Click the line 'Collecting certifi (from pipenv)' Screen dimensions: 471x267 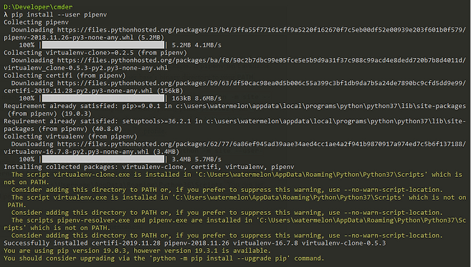(x=65, y=76)
